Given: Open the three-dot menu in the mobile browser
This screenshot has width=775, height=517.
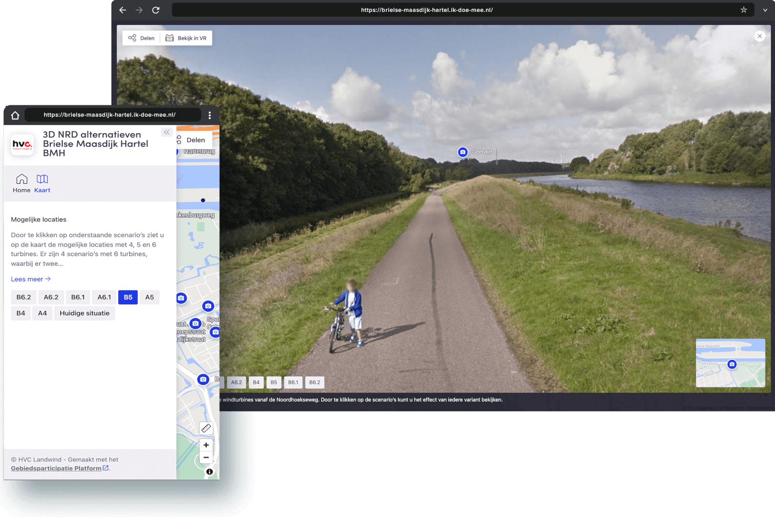Looking at the screenshot, I should pyautogui.click(x=210, y=115).
